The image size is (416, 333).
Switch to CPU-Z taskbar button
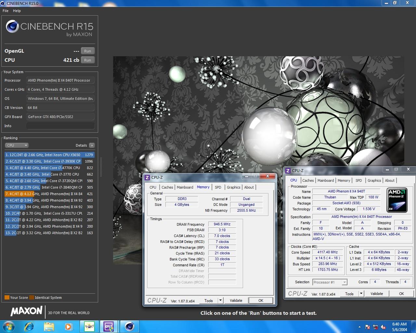pos(109,326)
